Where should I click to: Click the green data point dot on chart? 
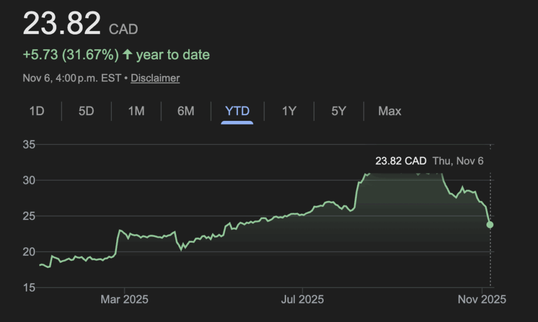pyautogui.click(x=490, y=225)
